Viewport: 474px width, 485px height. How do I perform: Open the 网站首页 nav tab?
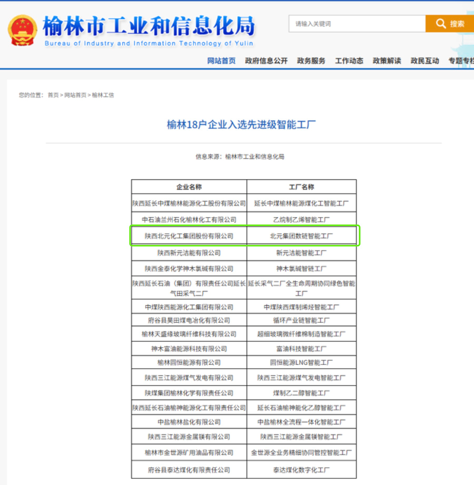221,61
